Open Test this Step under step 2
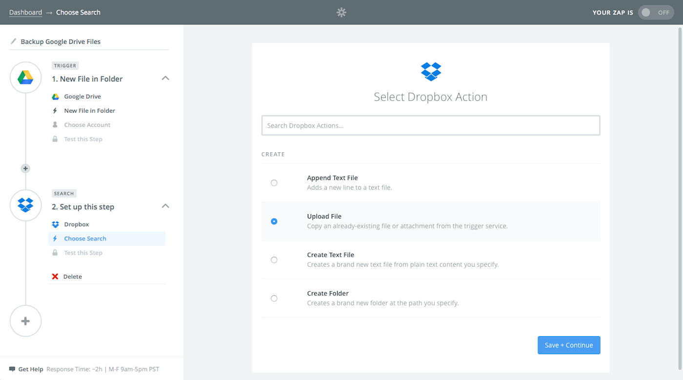This screenshot has height=380, width=683. click(83, 253)
